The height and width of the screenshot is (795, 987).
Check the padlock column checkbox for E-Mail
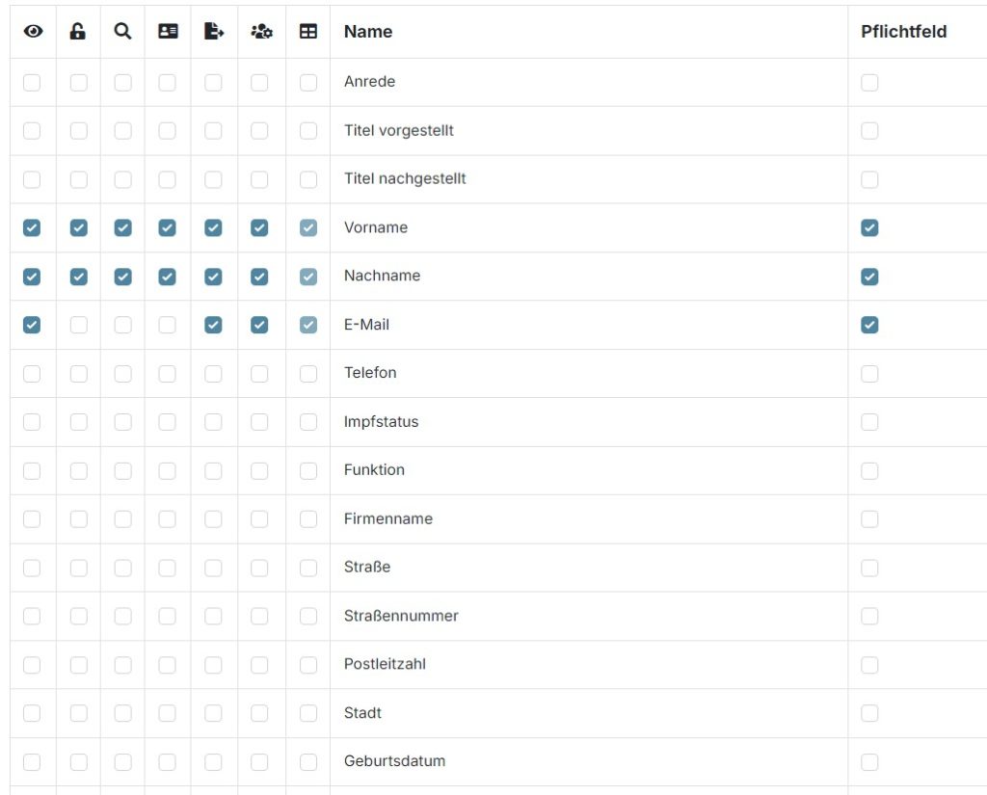(79, 326)
